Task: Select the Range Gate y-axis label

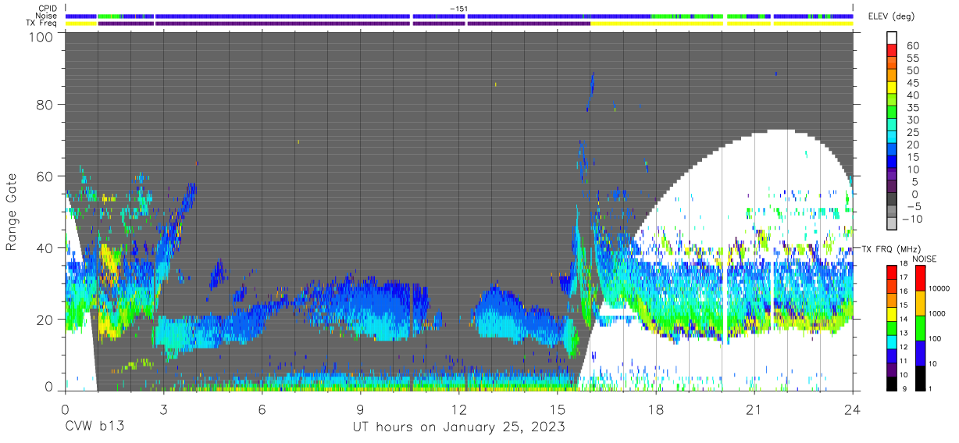Action: 12,213
